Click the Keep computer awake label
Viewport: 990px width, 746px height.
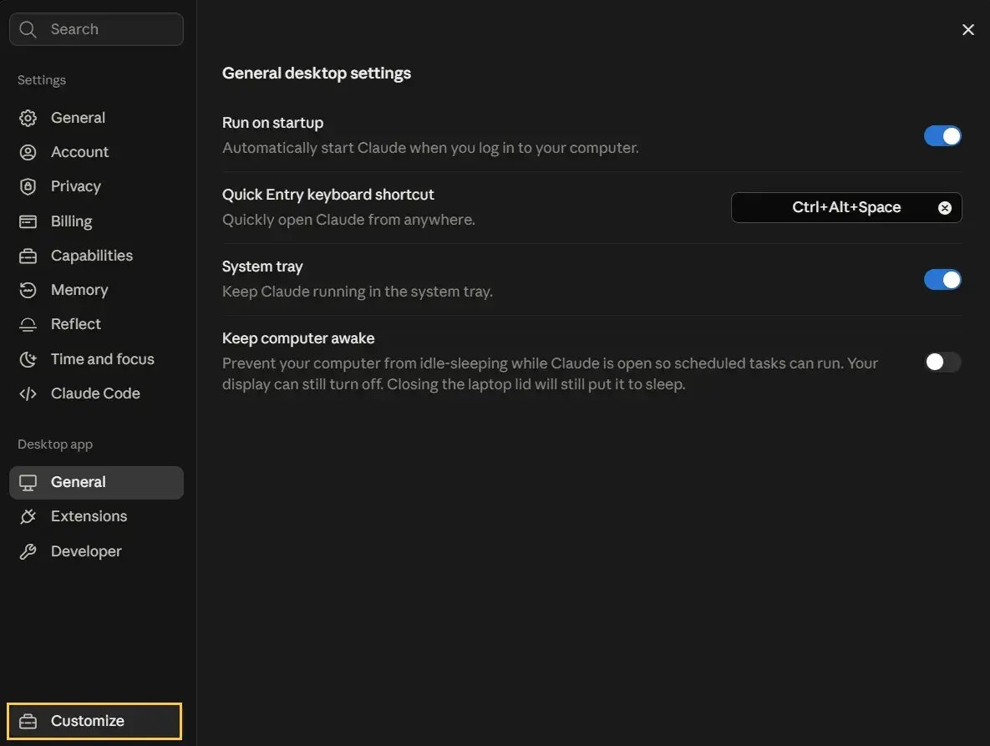point(298,338)
